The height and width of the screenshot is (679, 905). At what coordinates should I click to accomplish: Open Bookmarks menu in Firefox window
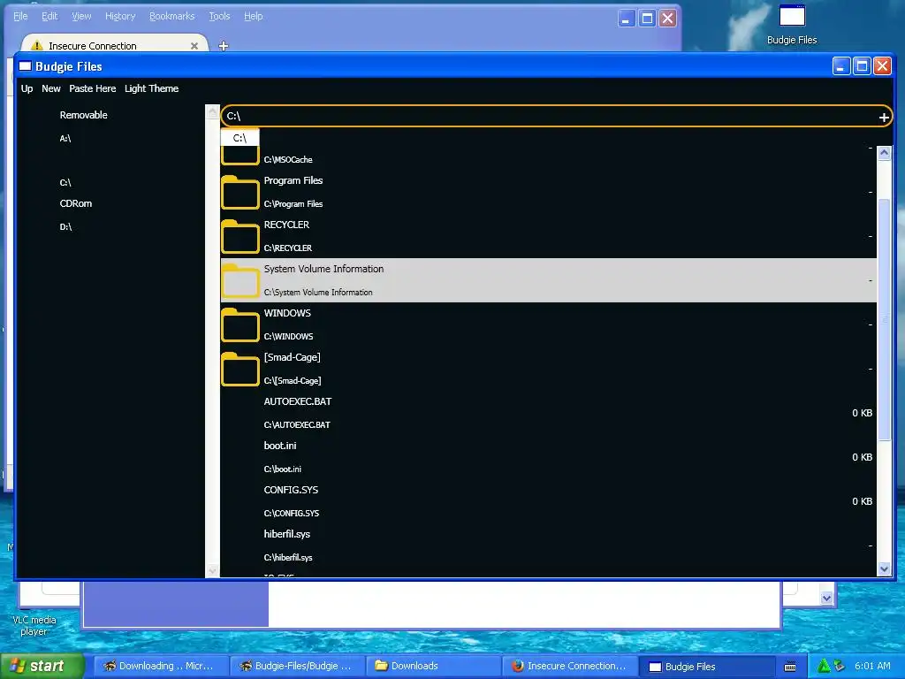pos(172,16)
